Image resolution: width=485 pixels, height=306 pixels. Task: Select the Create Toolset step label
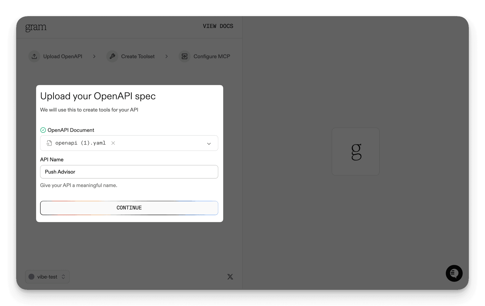[138, 56]
